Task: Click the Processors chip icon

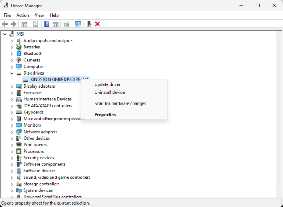Action: 19,151
